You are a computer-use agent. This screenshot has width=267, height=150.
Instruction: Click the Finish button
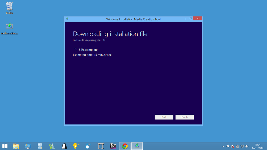184,117
